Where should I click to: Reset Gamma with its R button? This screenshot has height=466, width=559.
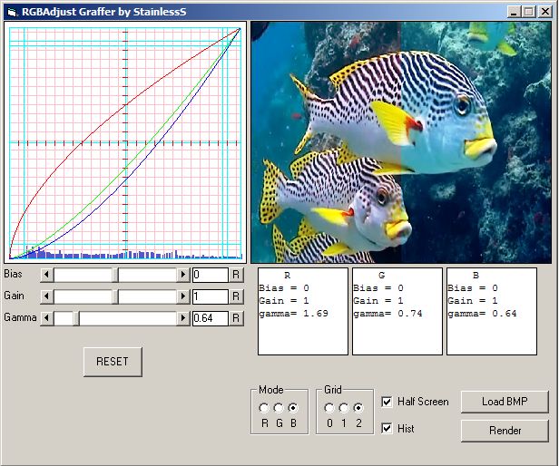[x=236, y=318]
